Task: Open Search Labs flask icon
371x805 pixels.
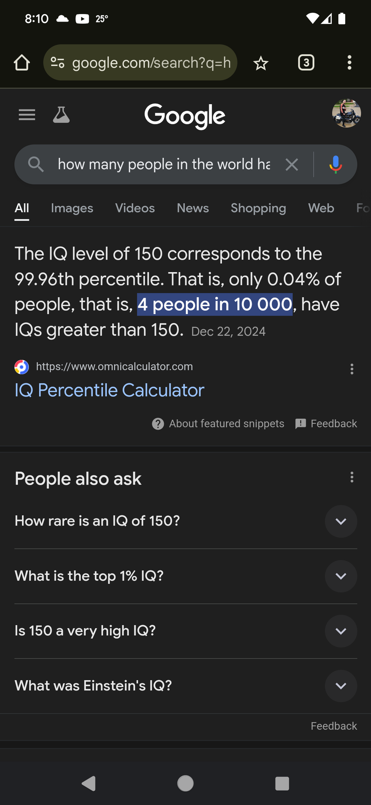Action: click(61, 115)
